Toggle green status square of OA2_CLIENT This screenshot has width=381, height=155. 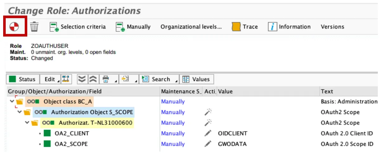point(47,133)
